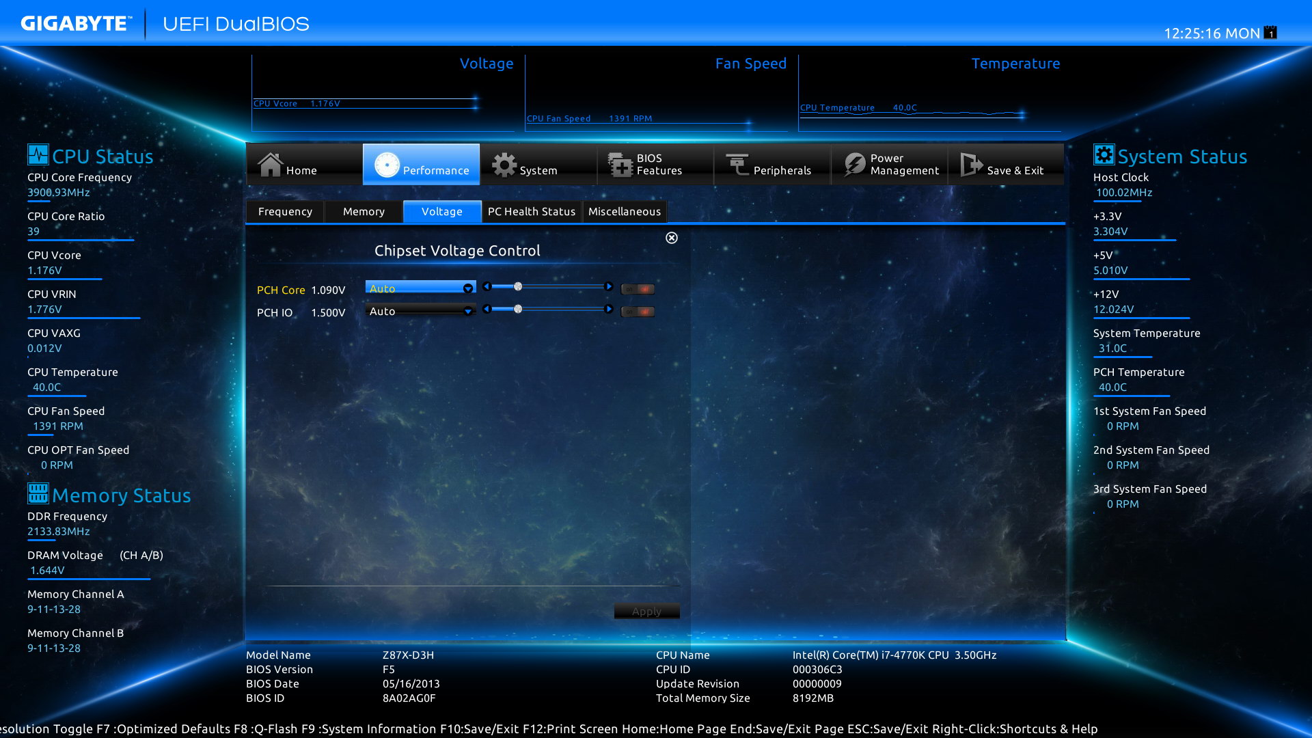Click the BIOS ID 8A02AG0F value

(409, 698)
